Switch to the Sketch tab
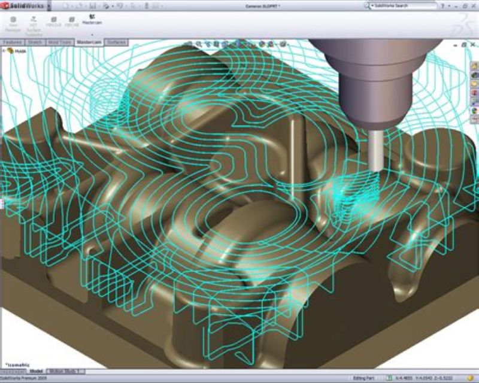 35,42
